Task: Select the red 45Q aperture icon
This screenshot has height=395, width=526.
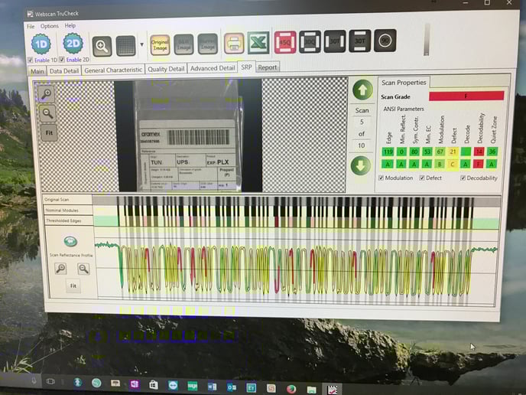Action: point(285,42)
